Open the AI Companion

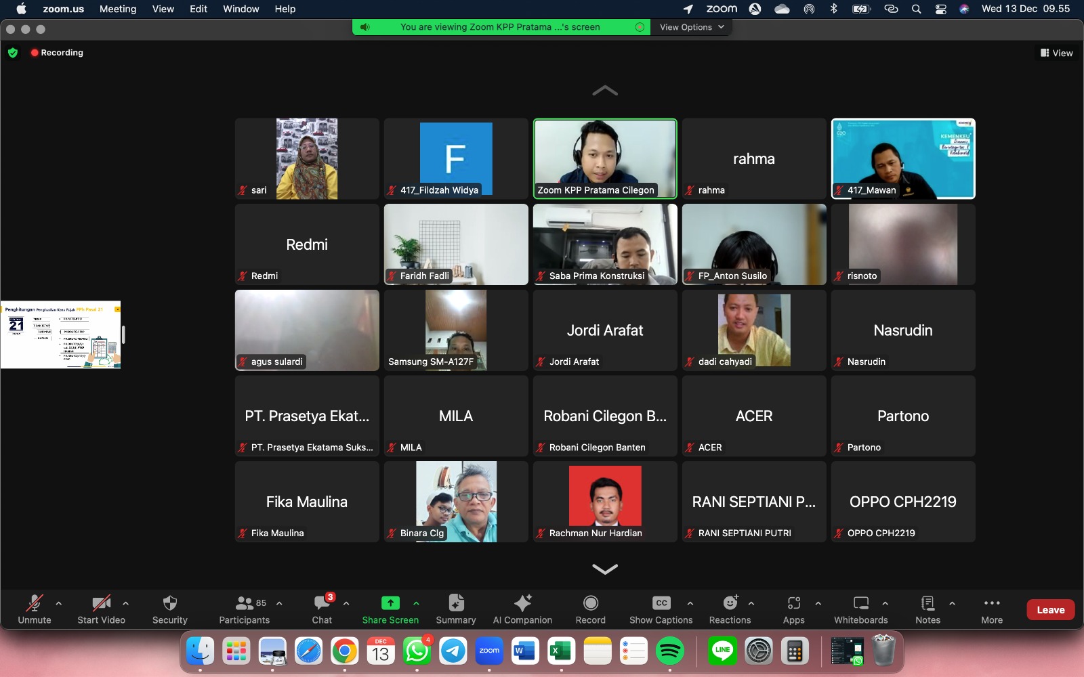point(522,609)
